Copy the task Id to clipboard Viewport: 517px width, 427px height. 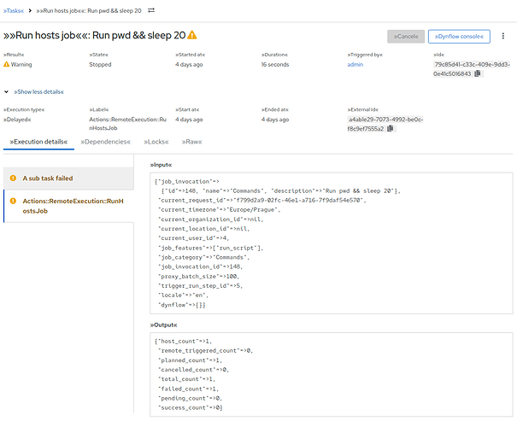[477, 73]
